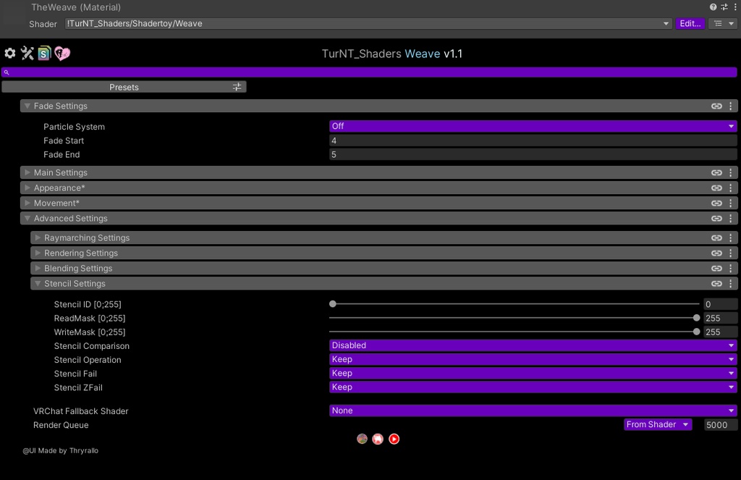The image size is (741, 480).
Task: Click the link icon on Rendering Settings
Action: pos(716,253)
